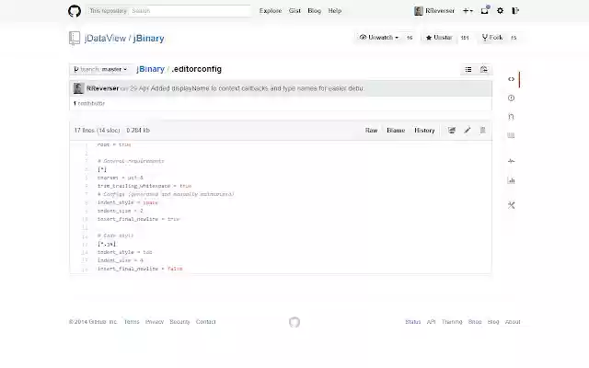This screenshot has height=368, width=589.
Task: Select line number 1 of the file
Action: (x=86, y=144)
